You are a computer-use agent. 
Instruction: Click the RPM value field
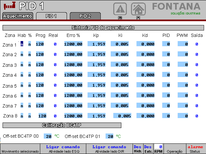point(158,147)
